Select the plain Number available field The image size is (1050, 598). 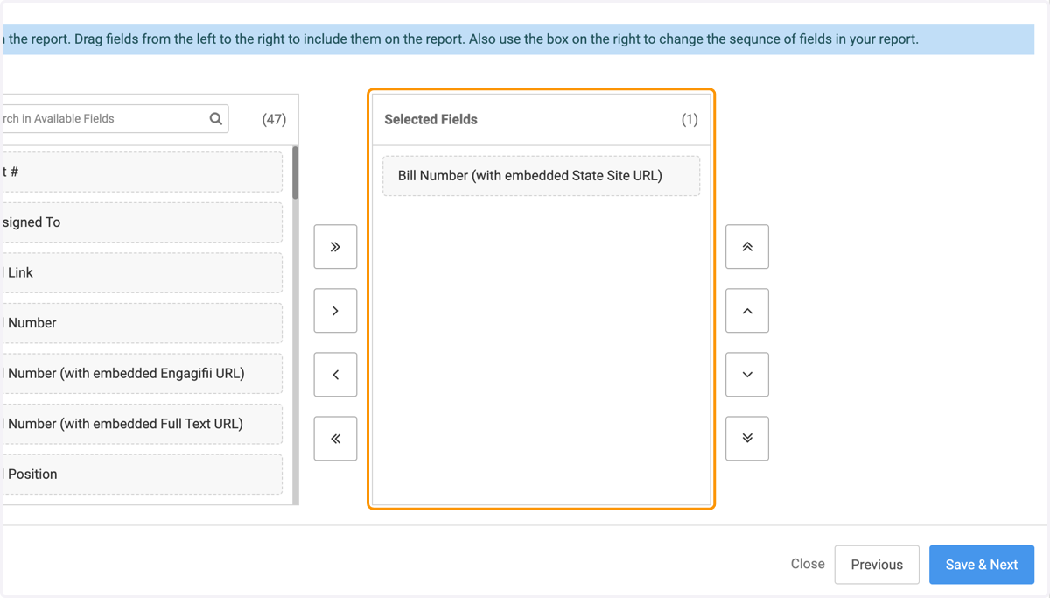(x=142, y=323)
